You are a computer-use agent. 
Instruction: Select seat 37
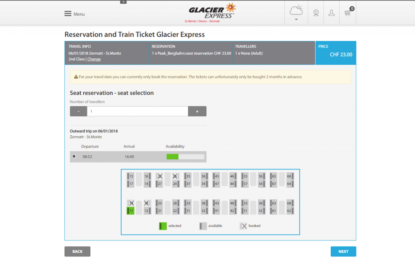pos(188,184)
